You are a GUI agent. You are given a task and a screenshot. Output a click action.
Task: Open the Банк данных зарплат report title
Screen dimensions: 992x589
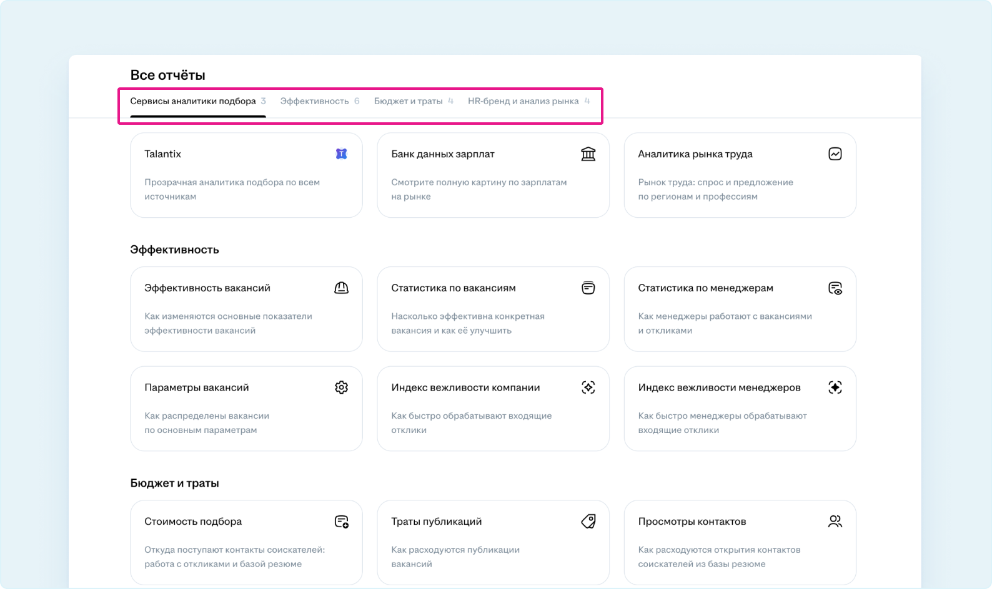(x=442, y=154)
